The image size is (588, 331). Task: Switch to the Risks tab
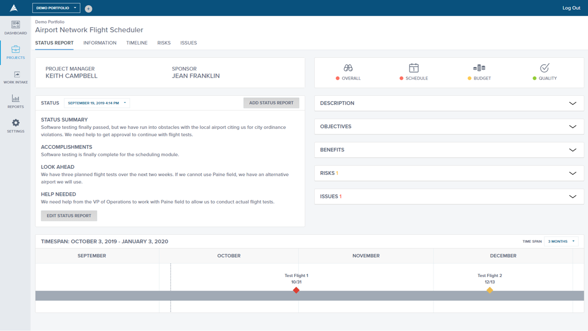164,43
